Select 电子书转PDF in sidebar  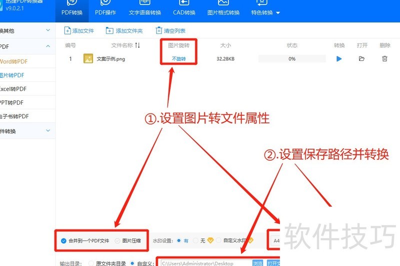(14, 116)
